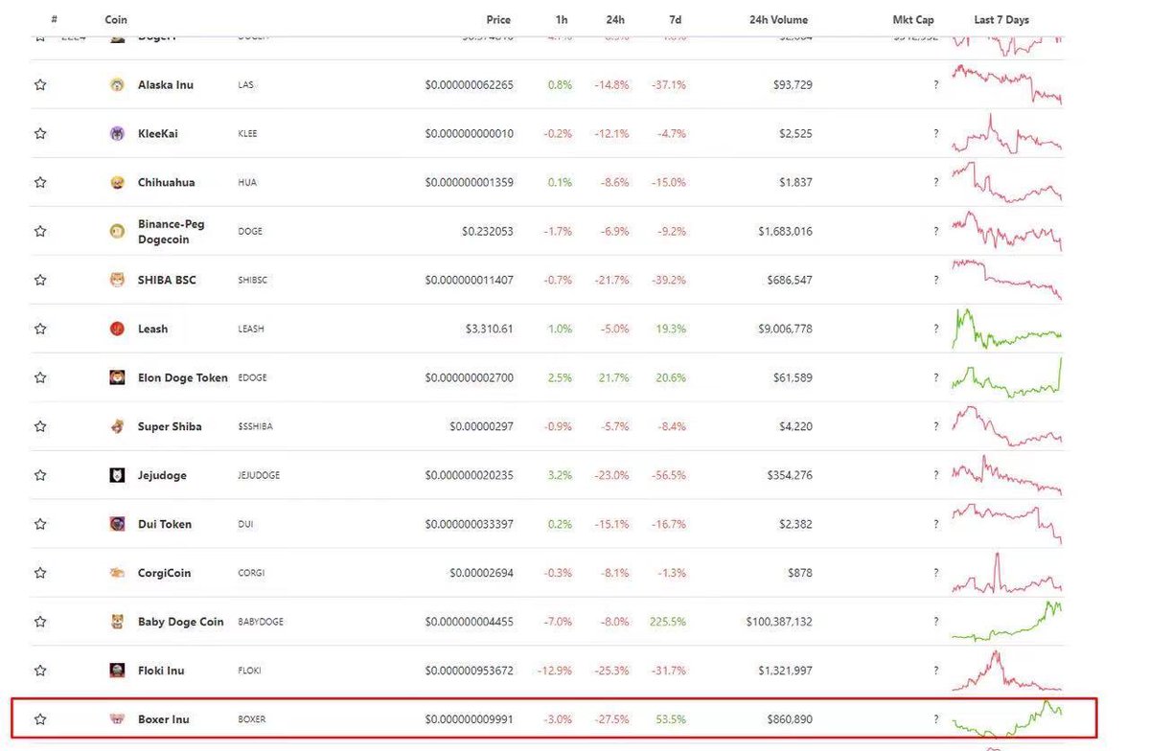Open the KleeKai coin page
The height and width of the screenshot is (751, 1150).
[x=158, y=134]
